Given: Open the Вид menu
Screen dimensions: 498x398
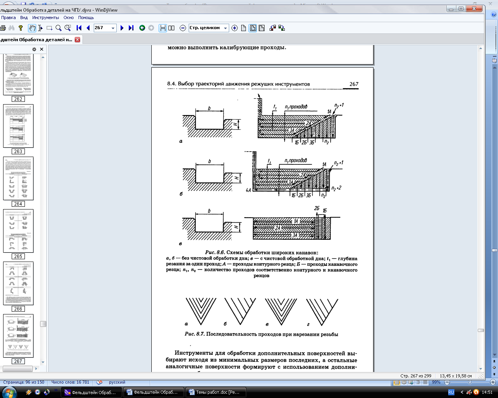Looking at the screenshot, I should [24, 17].
